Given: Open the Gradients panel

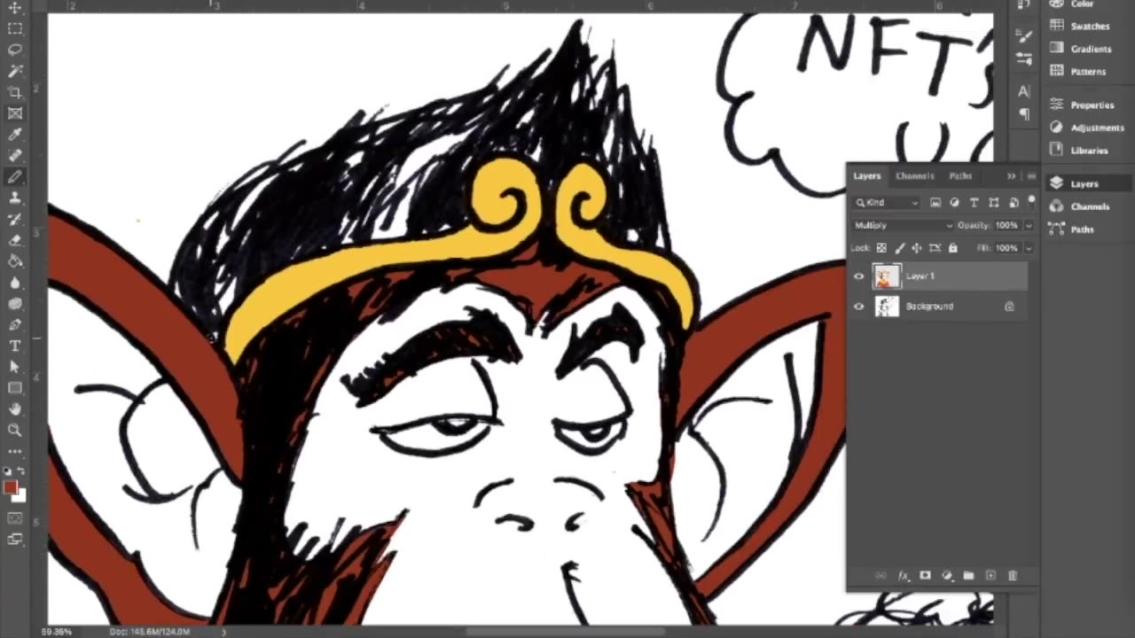Looking at the screenshot, I should click(1082, 49).
